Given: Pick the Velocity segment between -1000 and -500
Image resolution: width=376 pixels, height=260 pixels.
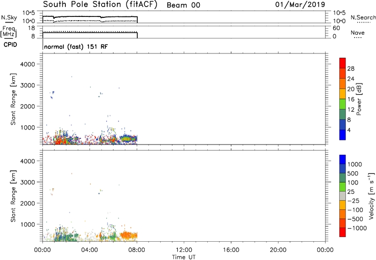Looking at the screenshot, I should tap(343, 223).
